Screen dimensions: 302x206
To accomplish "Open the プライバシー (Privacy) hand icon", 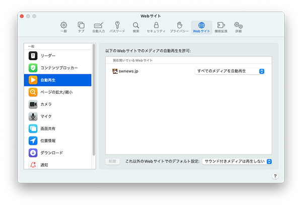I will pyautogui.click(x=179, y=27).
